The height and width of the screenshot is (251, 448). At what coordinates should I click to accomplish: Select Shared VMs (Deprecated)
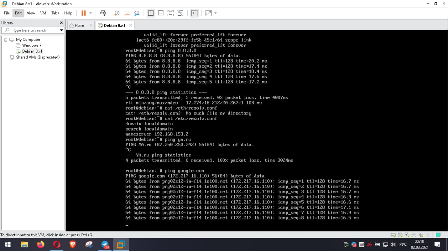pos(37,57)
